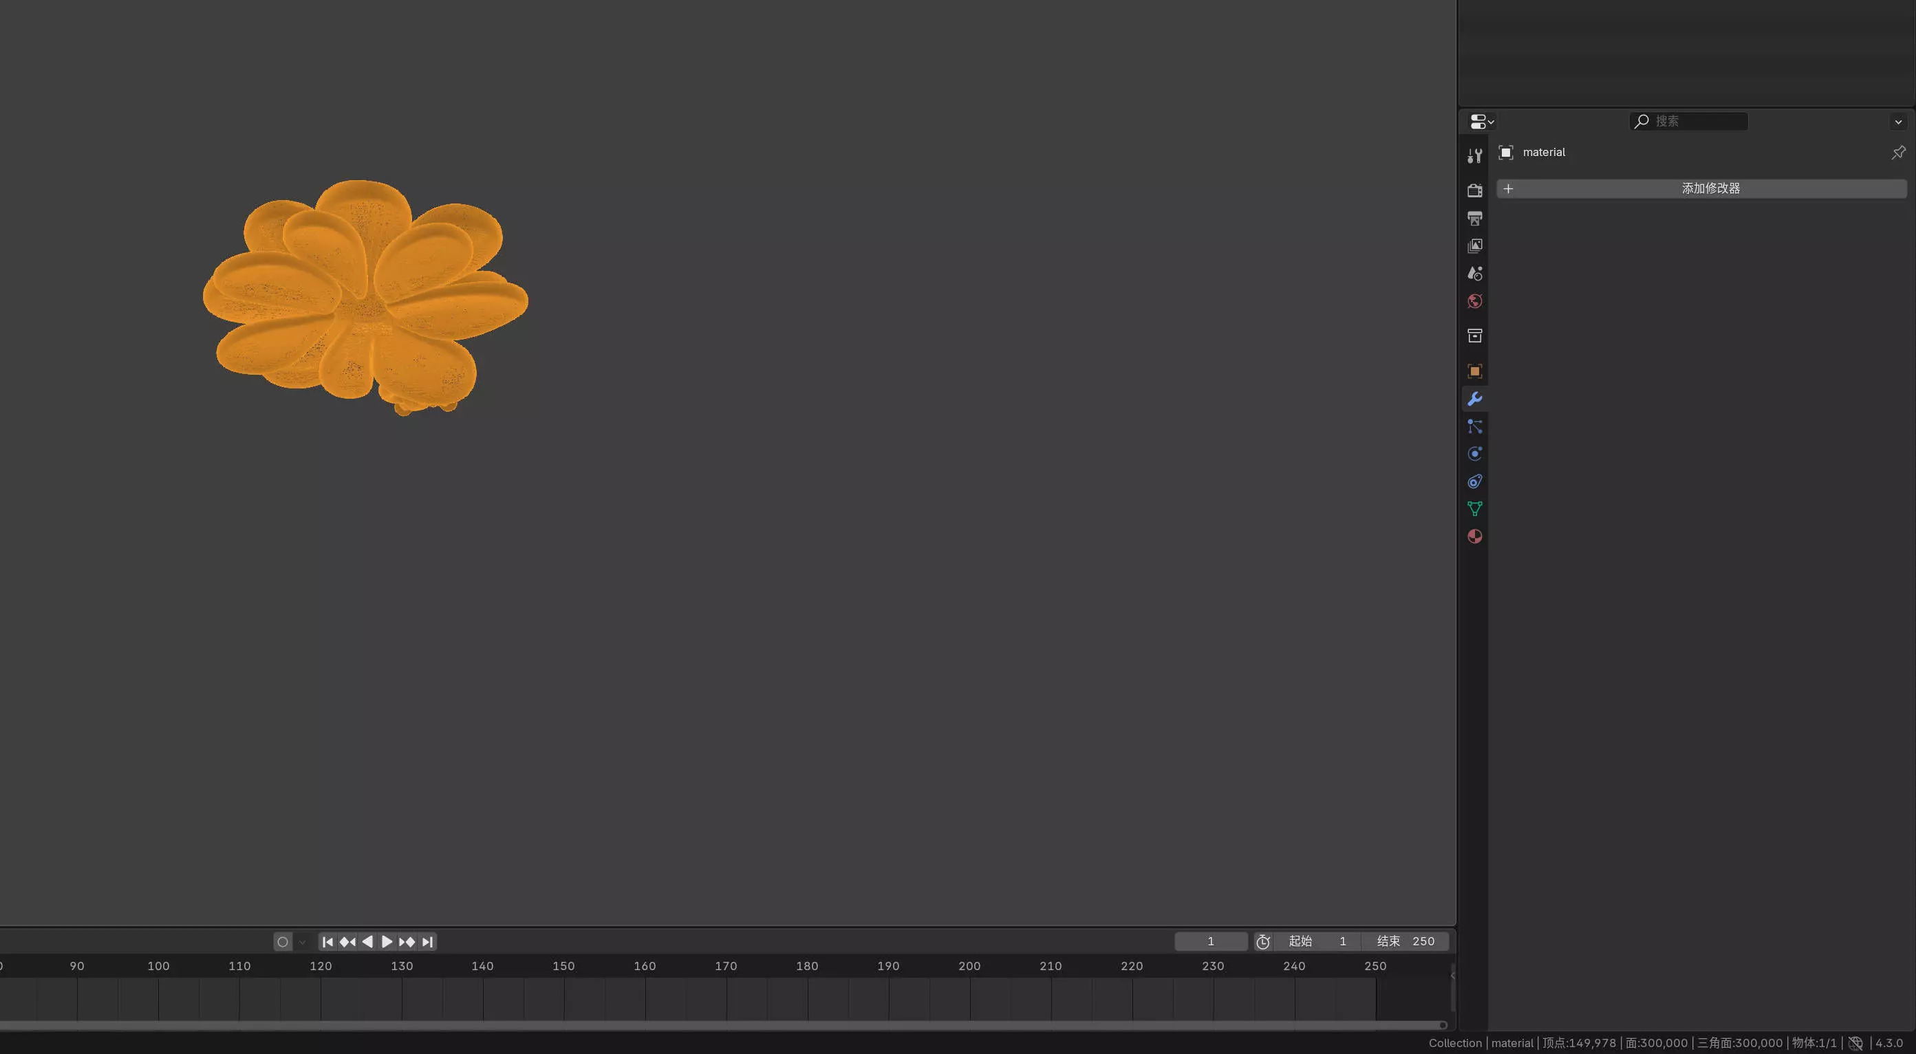Toggle the pin on material properties

pos(1897,153)
